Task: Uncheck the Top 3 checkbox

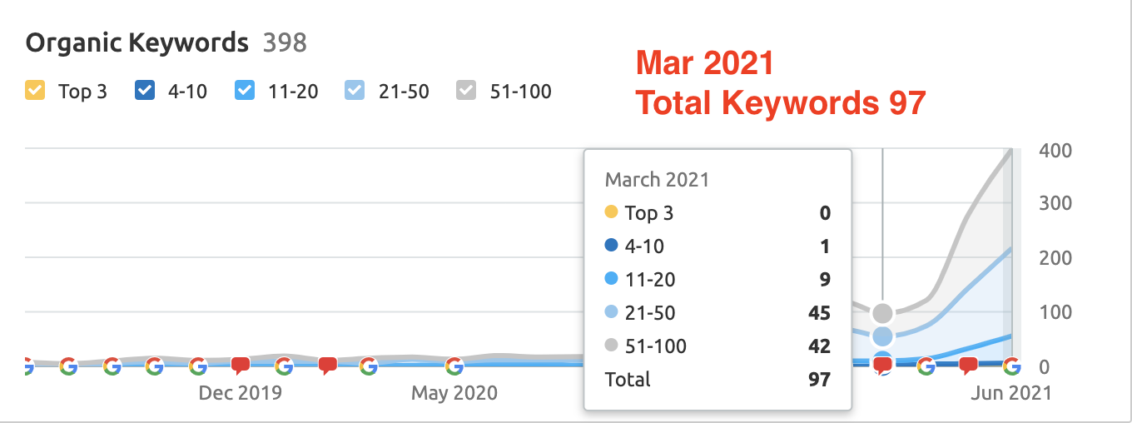Action: (x=35, y=90)
